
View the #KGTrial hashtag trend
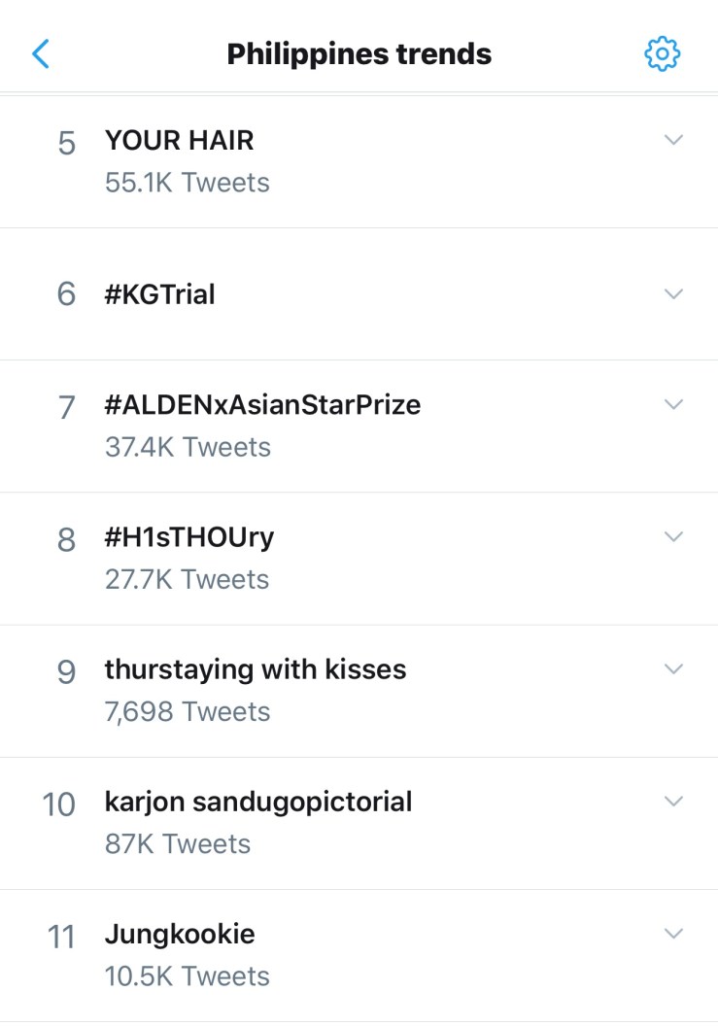[160, 293]
